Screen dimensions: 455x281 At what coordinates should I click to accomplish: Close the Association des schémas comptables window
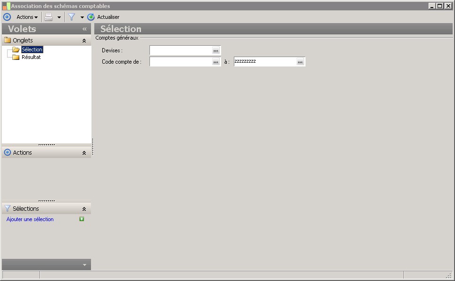[x=448, y=6]
